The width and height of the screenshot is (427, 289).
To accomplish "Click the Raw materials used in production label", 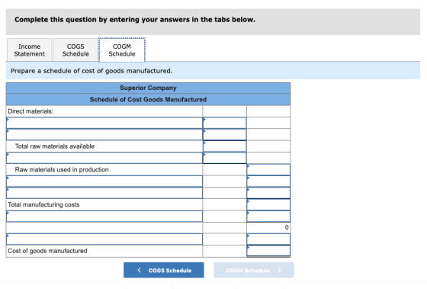I will point(62,169).
